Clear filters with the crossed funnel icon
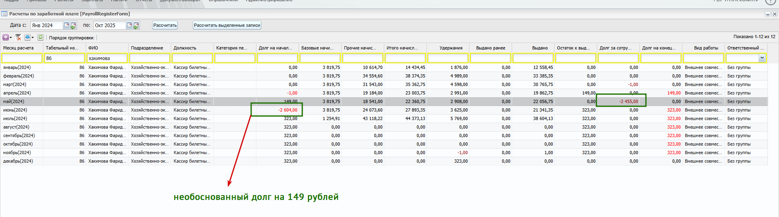This screenshot has width=779, height=217. 18,37
